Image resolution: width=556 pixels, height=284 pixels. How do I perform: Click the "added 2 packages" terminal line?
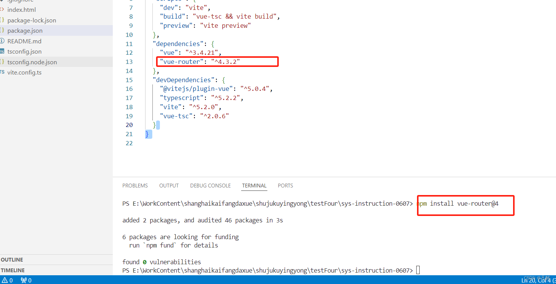tap(202, 220)
